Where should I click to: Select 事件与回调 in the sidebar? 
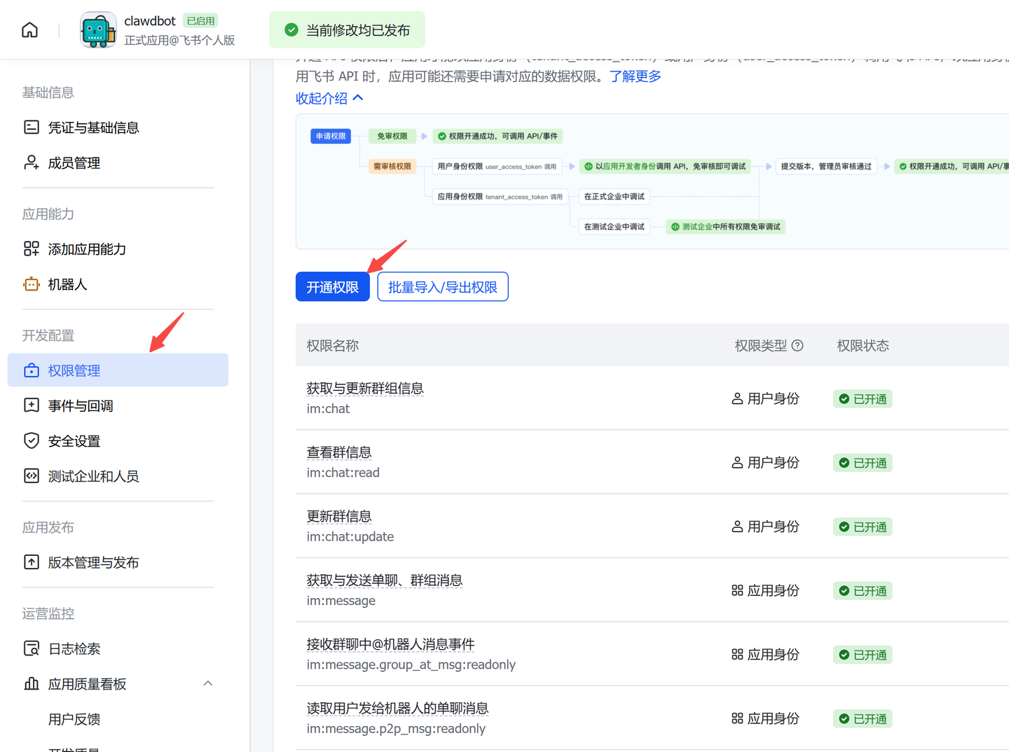coord(79,405)
